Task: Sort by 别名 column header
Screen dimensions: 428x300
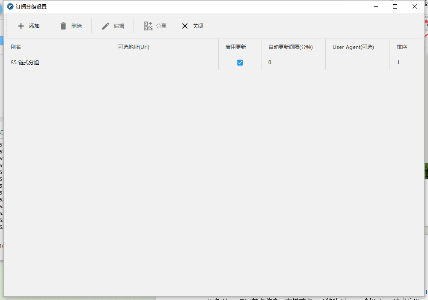Action: click(16, 47)
